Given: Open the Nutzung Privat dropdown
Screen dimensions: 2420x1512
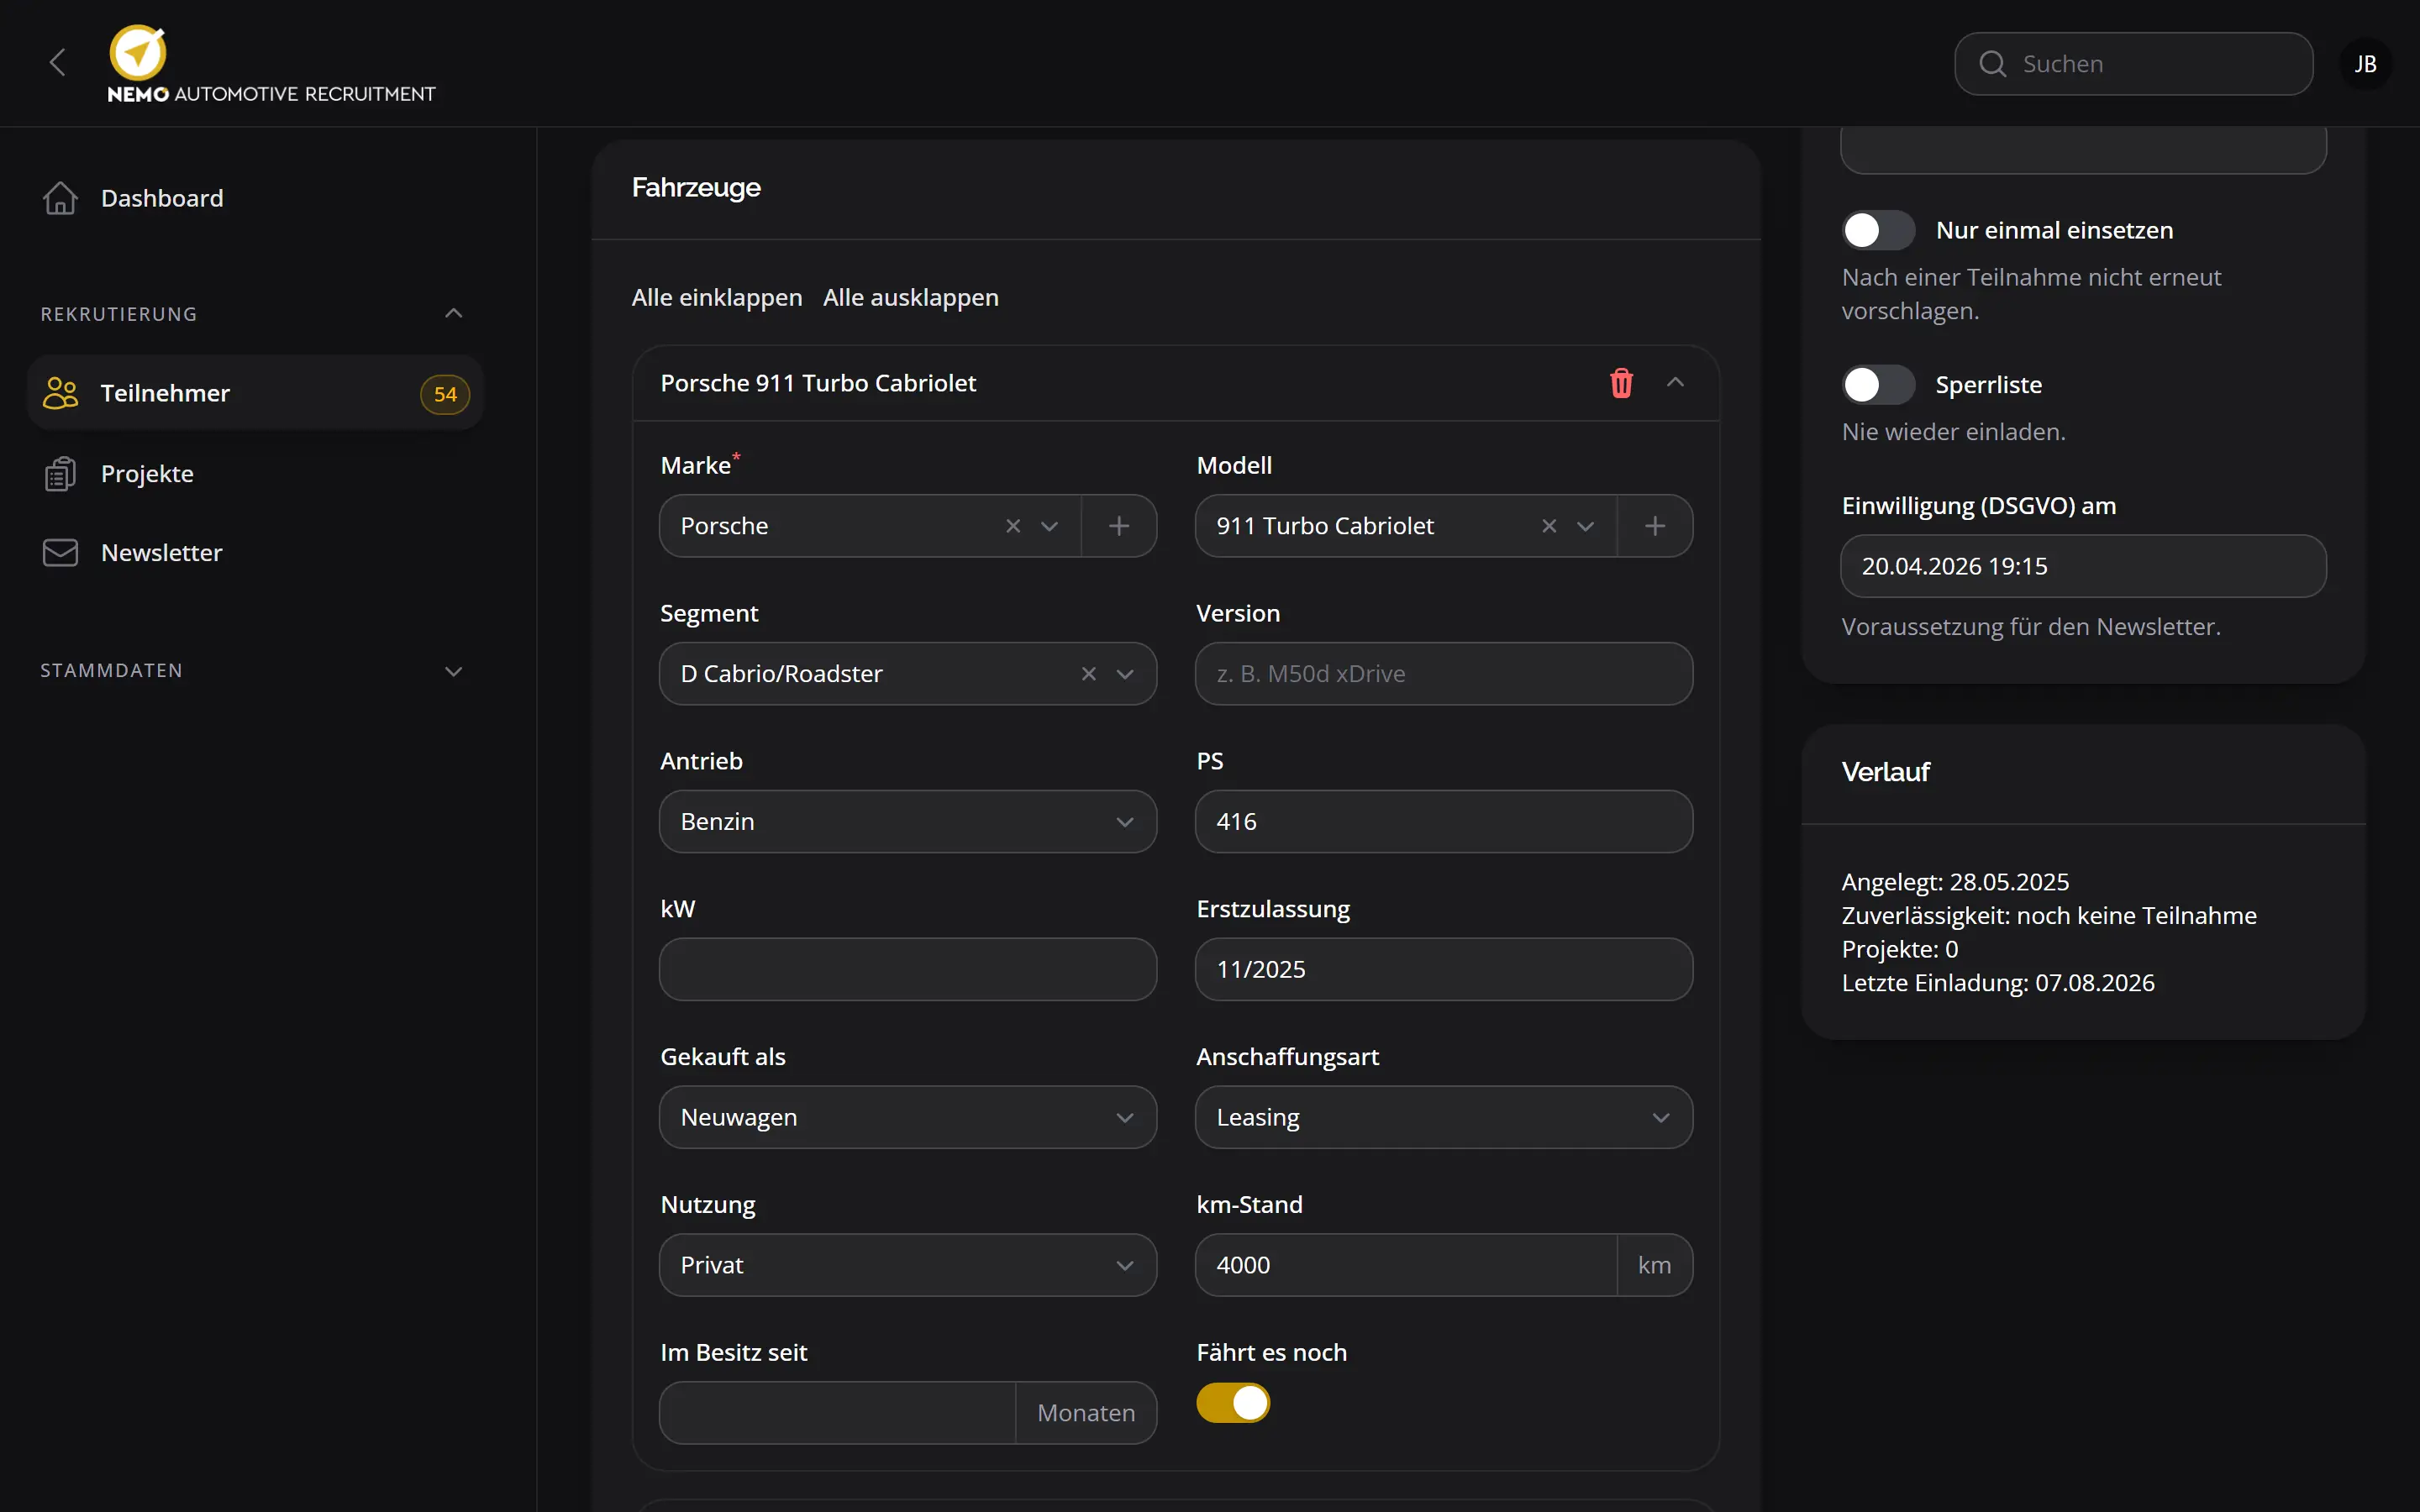Looking at the screenshot, I should (908, 1265).
